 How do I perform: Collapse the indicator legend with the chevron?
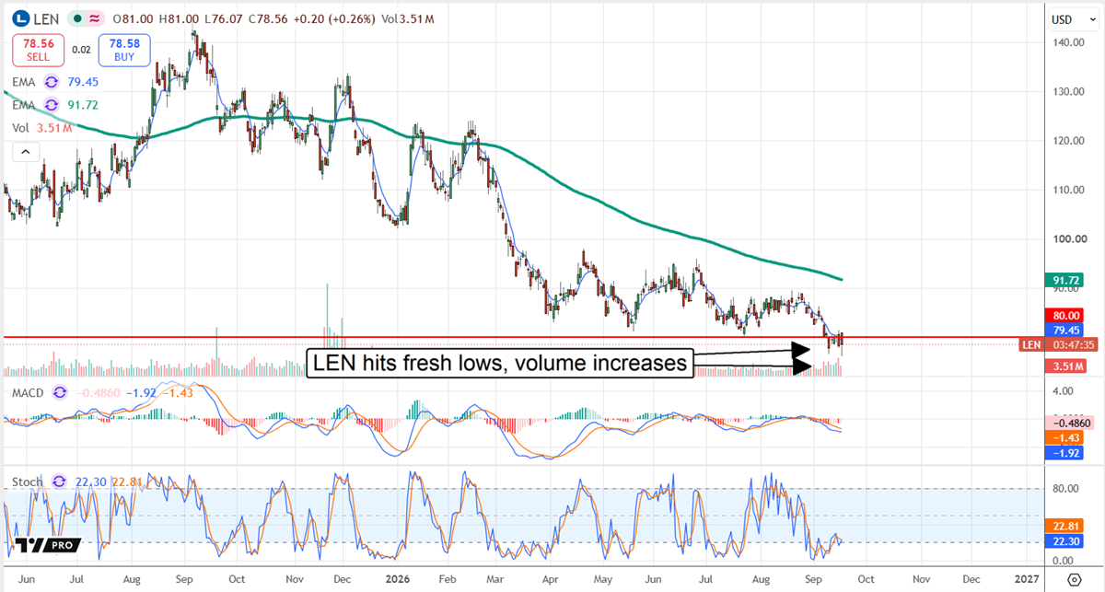[x=25, y=151]
